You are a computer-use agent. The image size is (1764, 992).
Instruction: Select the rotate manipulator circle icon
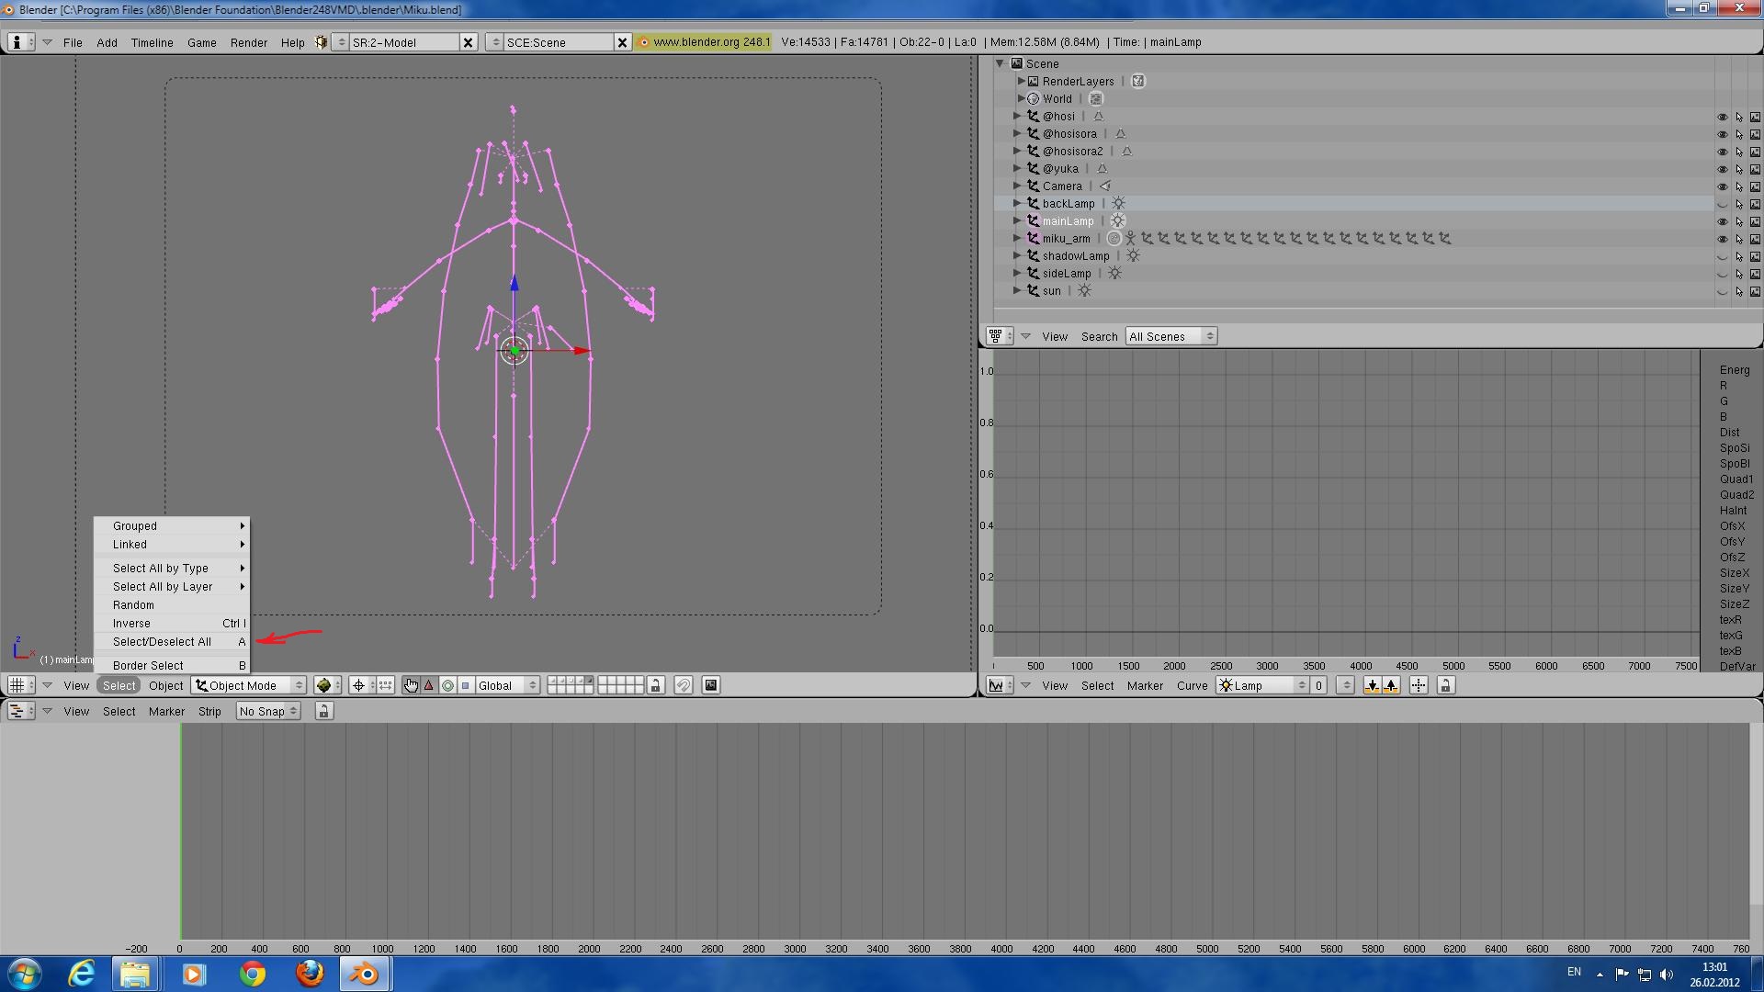(447, 685)
